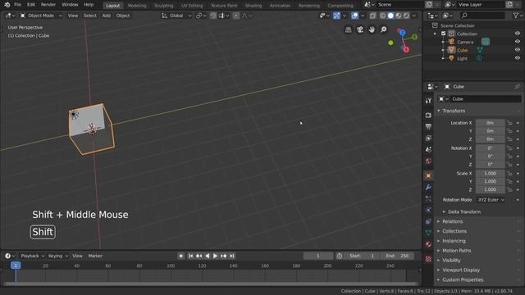Select rendered viewport shading
This screenshot has width=525, height=295.
(x=406, y=16)
